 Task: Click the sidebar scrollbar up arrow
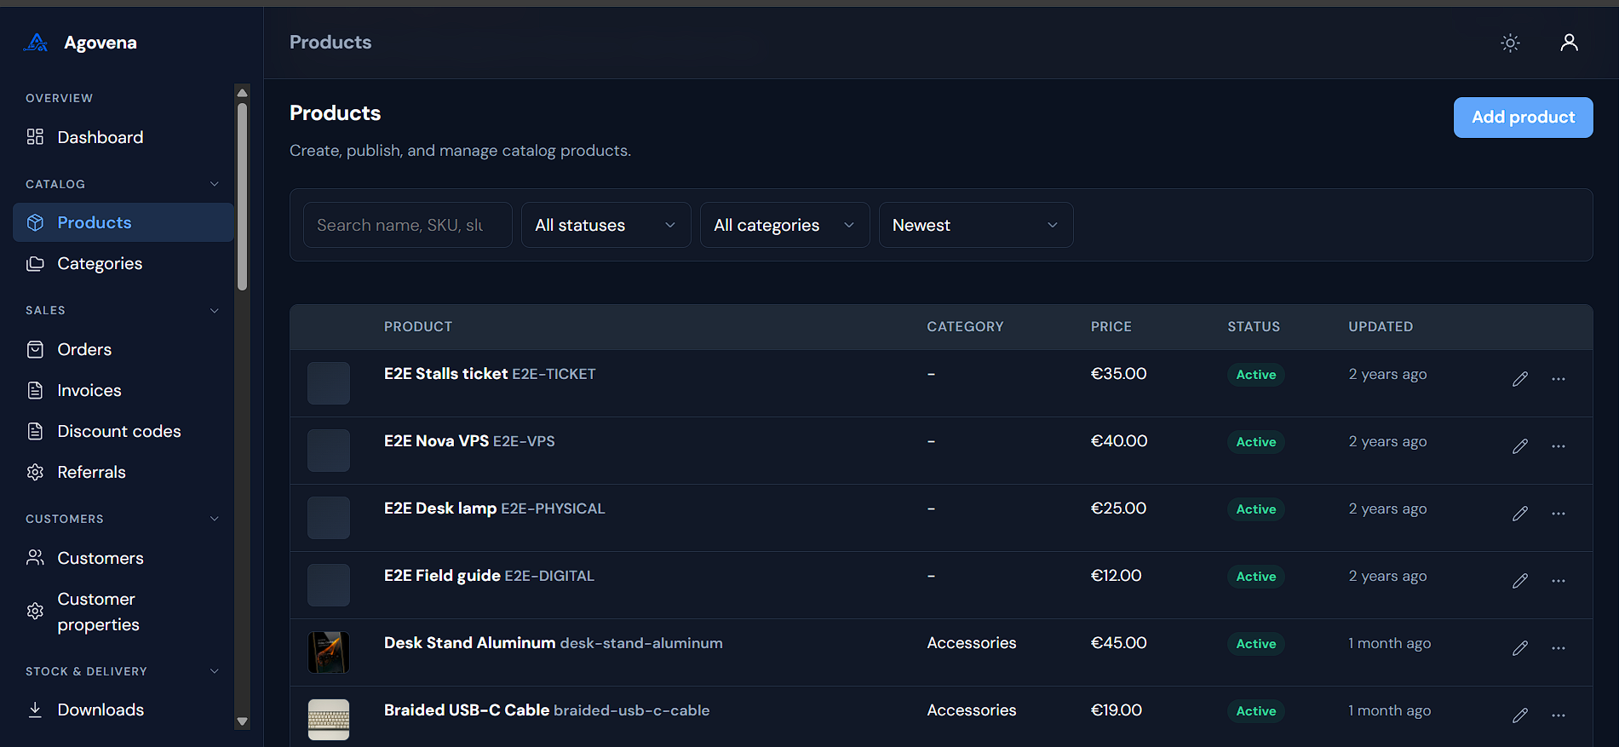coord(243,92)
